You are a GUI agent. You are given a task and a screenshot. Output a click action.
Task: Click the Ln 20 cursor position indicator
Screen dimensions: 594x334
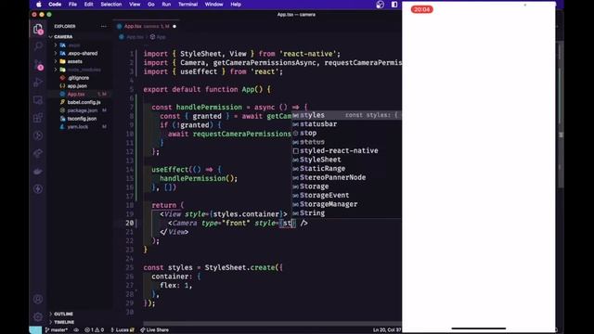(x=387, y=330)
